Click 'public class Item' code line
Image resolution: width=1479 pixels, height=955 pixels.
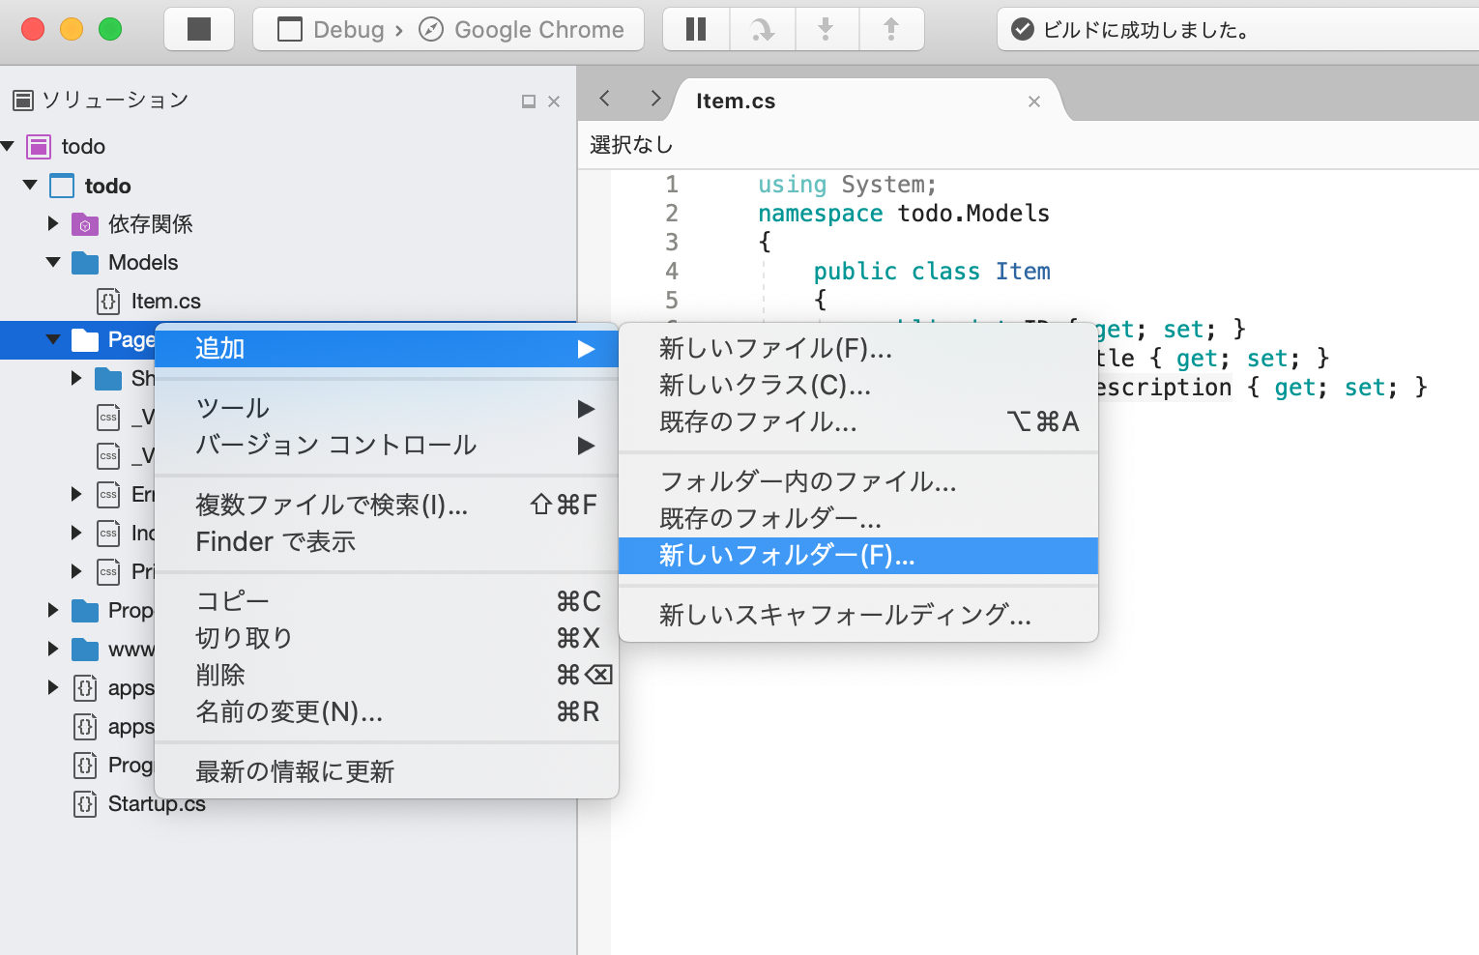tap(932, 272)
